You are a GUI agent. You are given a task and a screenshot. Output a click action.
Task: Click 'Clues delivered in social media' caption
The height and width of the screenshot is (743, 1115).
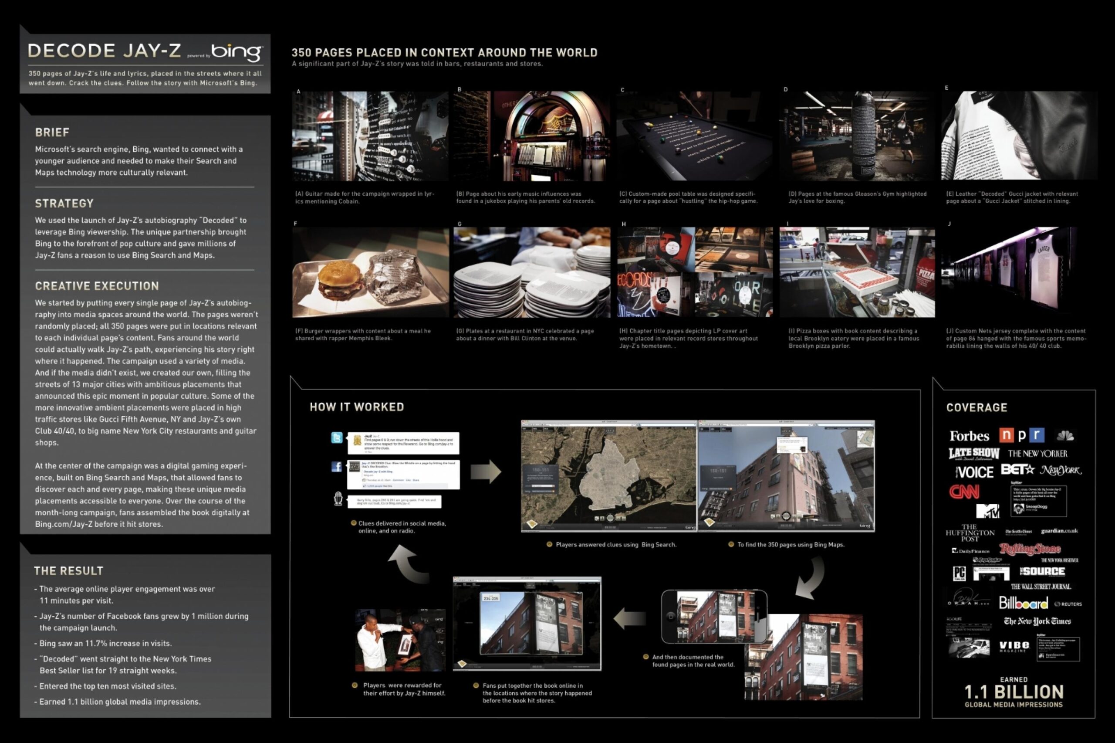point(402,527)
